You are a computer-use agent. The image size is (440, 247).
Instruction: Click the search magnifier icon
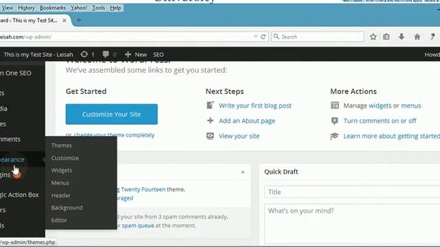276,36
